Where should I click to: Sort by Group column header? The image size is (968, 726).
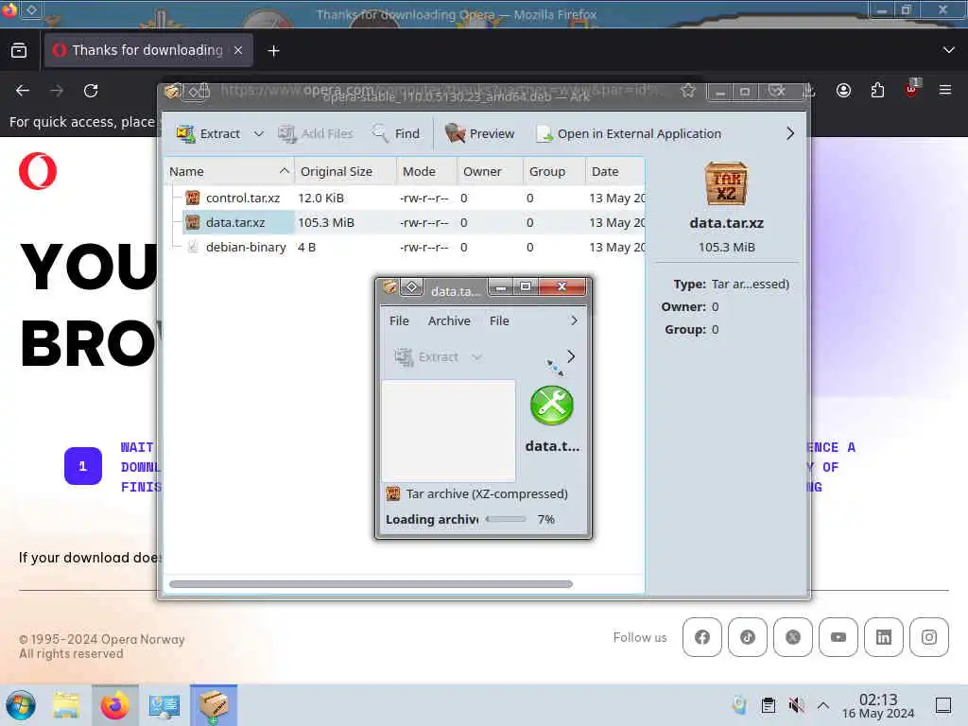coord(554,172)
